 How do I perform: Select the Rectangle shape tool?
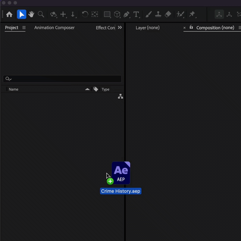pos(107,14)
